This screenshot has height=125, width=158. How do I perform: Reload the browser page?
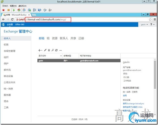click(x=12, y=19)
